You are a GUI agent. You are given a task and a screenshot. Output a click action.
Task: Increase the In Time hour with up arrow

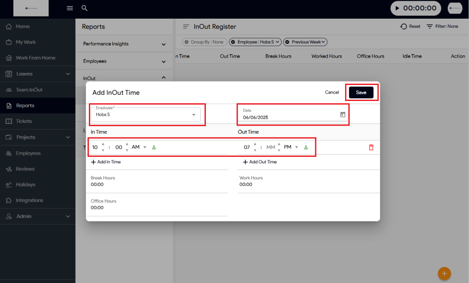pos(103,144)
